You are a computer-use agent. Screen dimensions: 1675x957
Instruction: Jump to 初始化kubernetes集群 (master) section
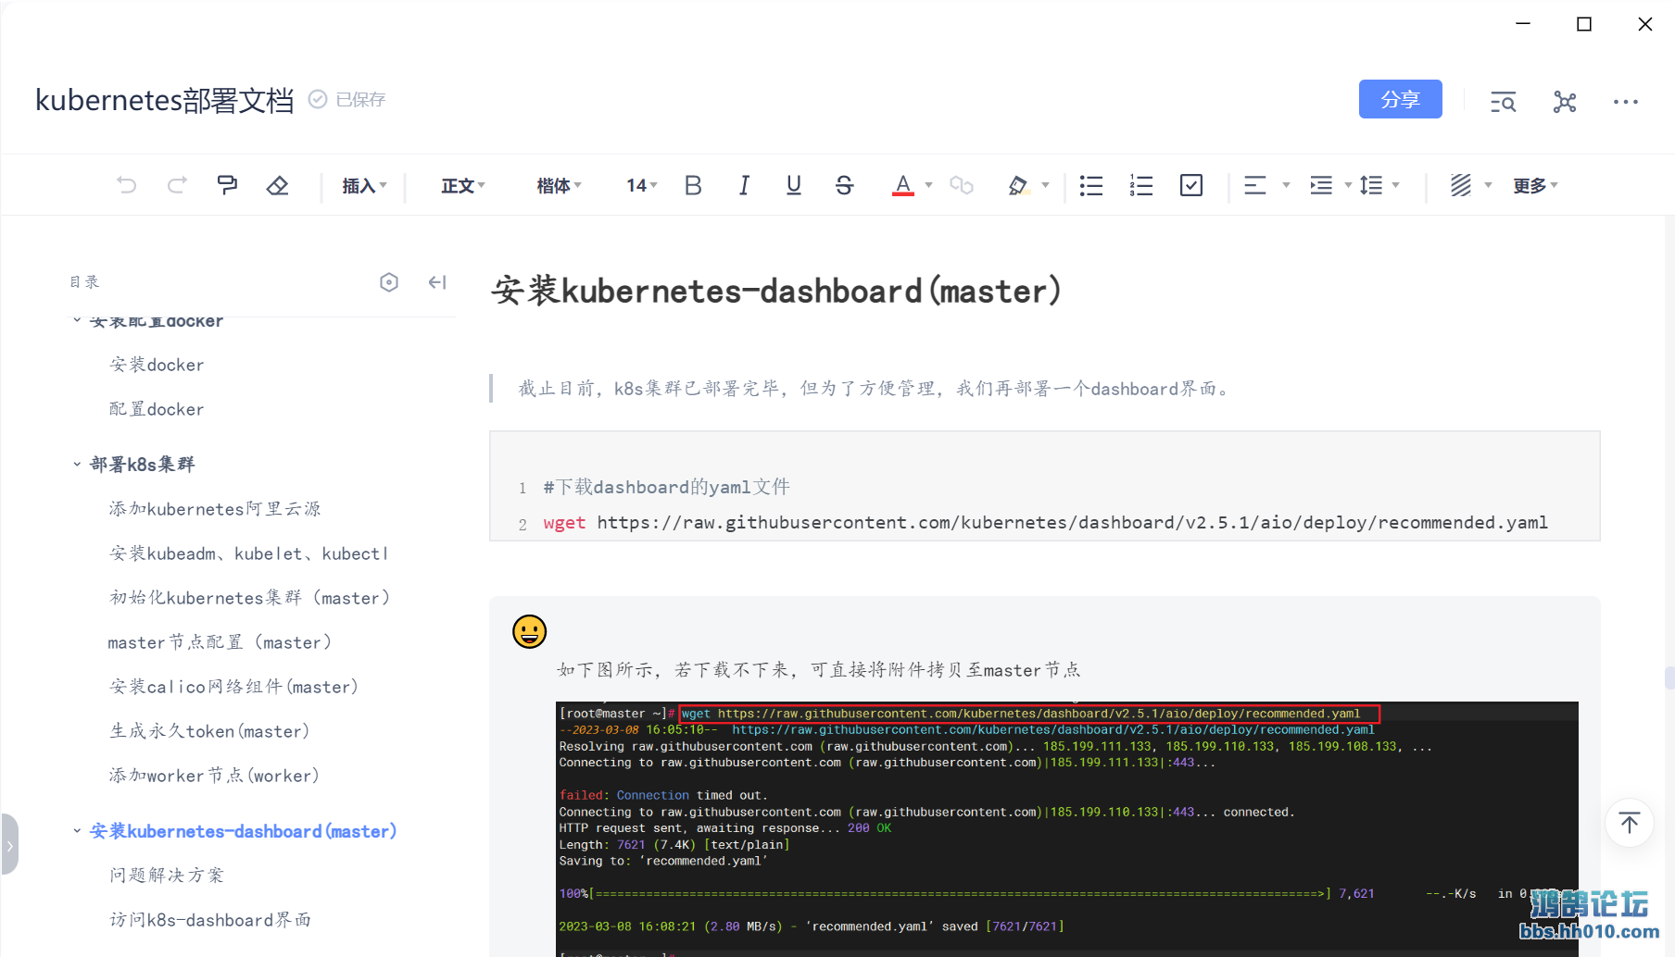tap(250, 598)
